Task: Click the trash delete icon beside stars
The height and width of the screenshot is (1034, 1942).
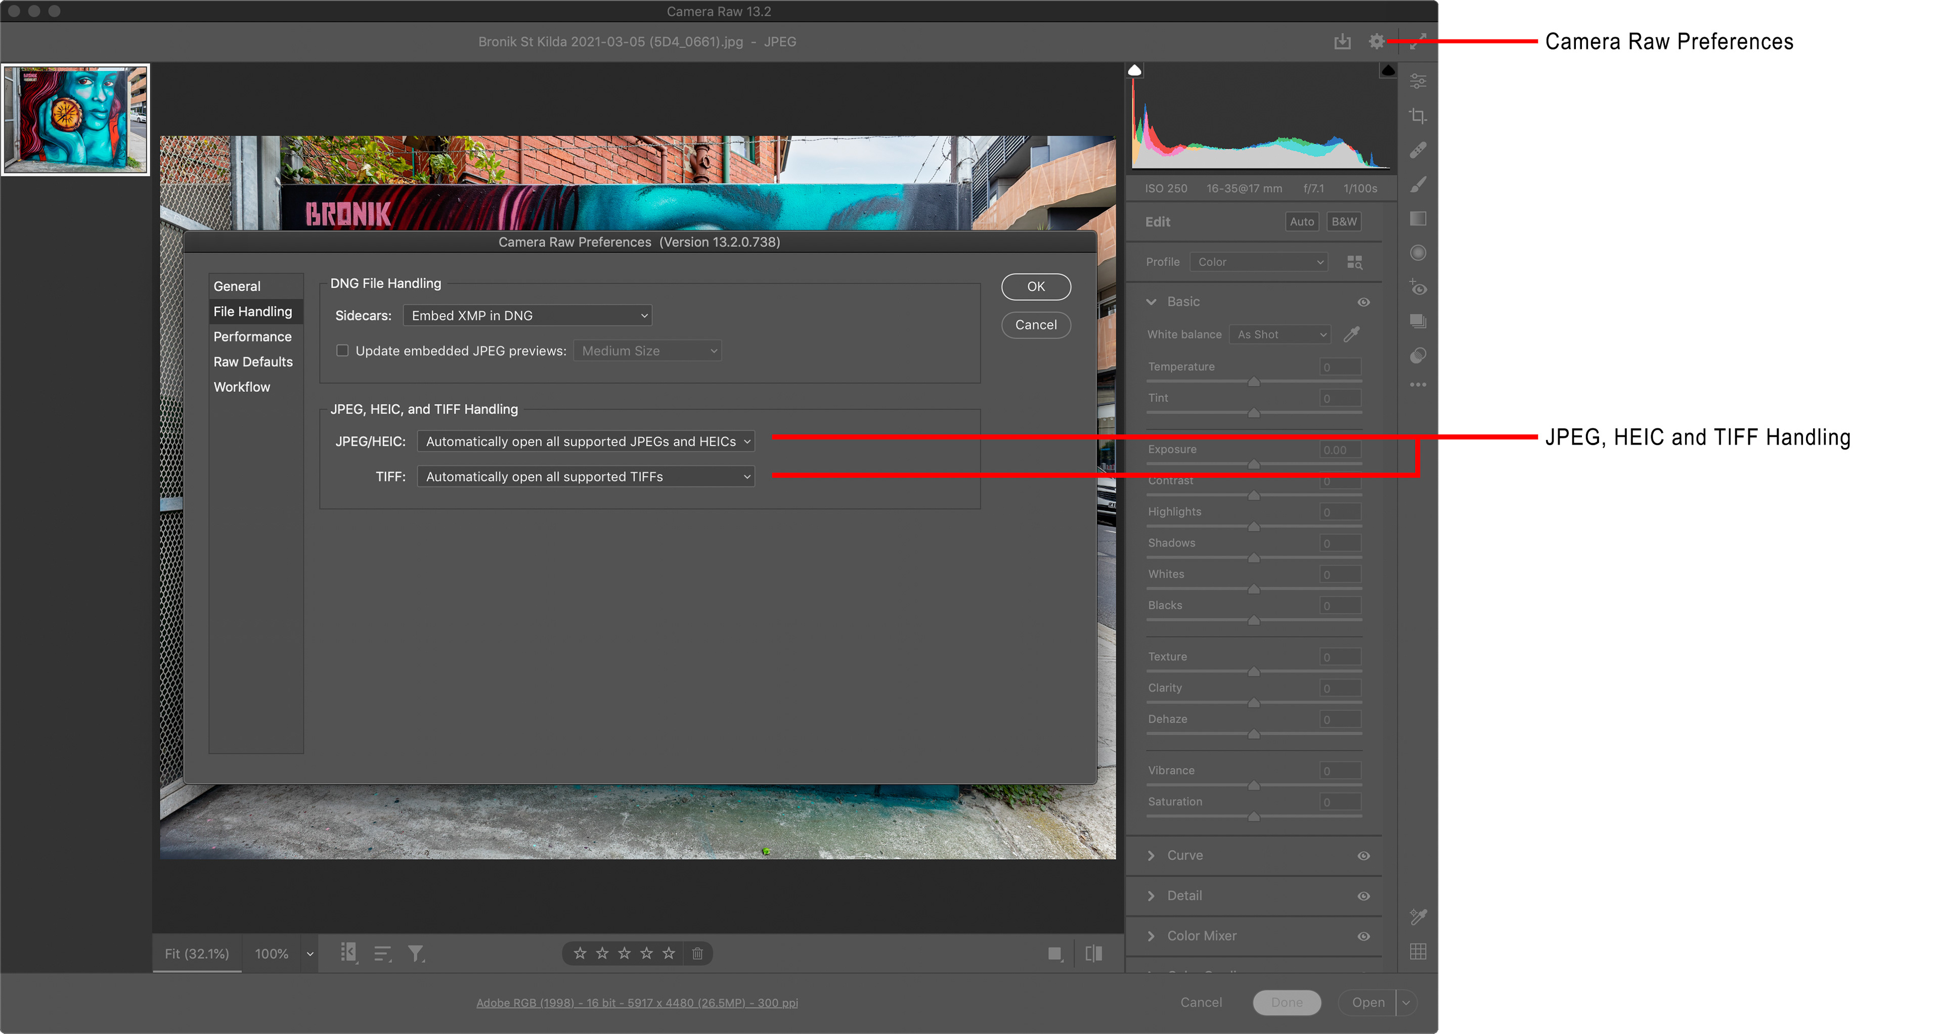Action: [697, 954]
